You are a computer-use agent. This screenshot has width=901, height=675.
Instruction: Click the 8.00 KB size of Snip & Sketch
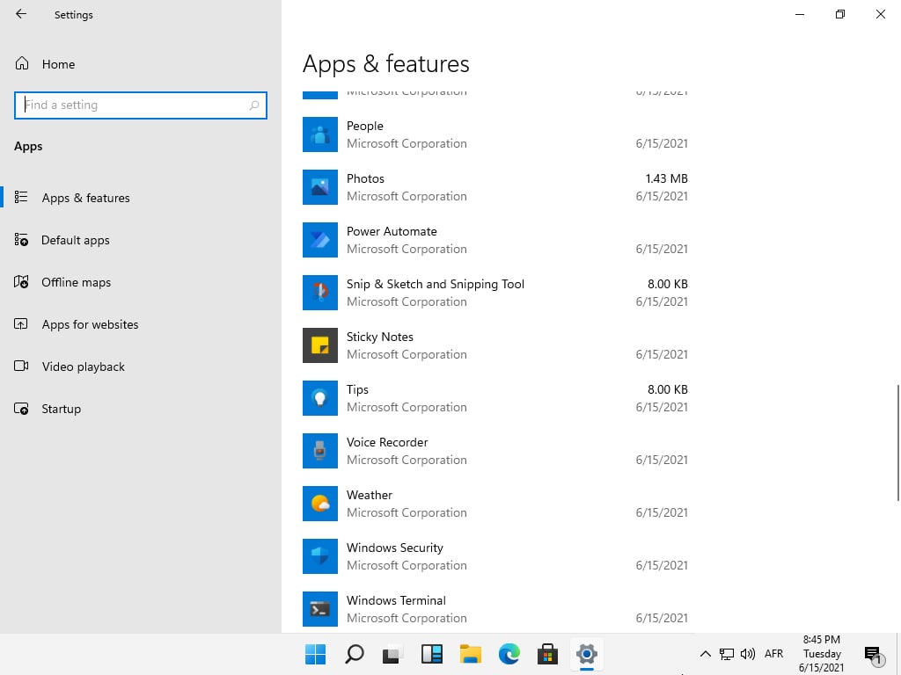pyautogui.click(x=667, y=284)
